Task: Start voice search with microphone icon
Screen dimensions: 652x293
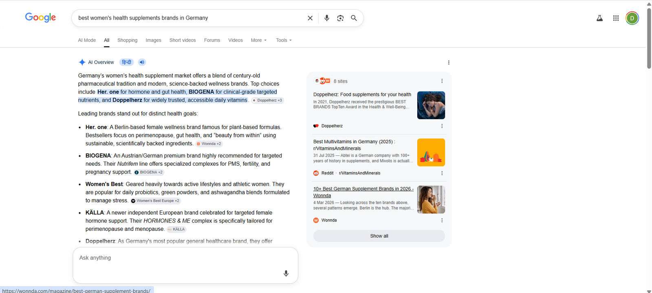Action: pos(327,18)
